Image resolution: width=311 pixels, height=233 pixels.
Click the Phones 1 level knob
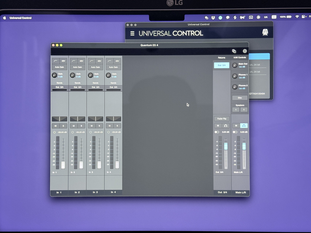coord(235,76)
